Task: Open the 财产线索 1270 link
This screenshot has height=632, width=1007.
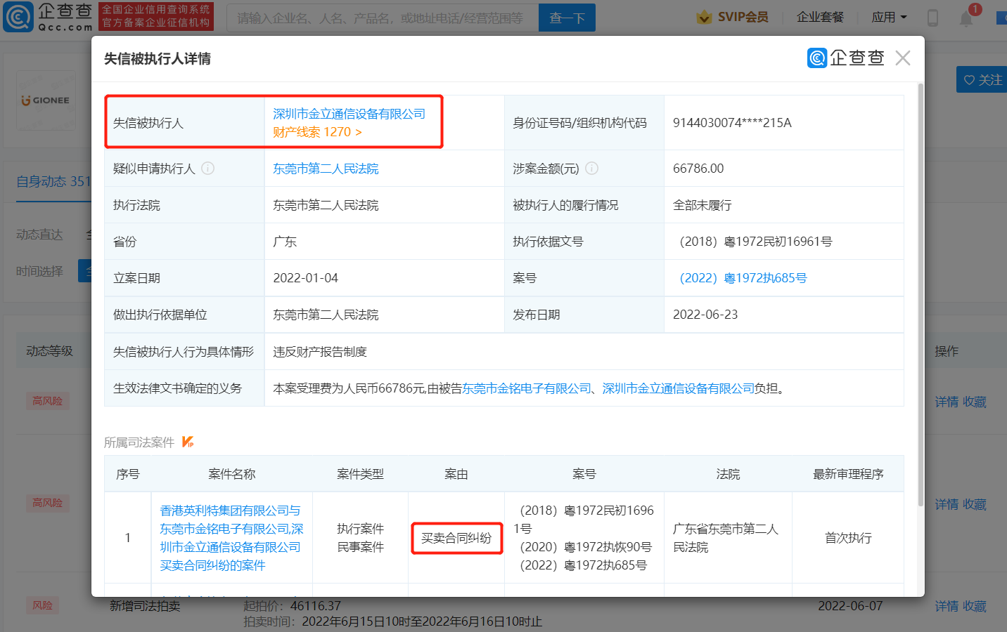Action: 316,131
